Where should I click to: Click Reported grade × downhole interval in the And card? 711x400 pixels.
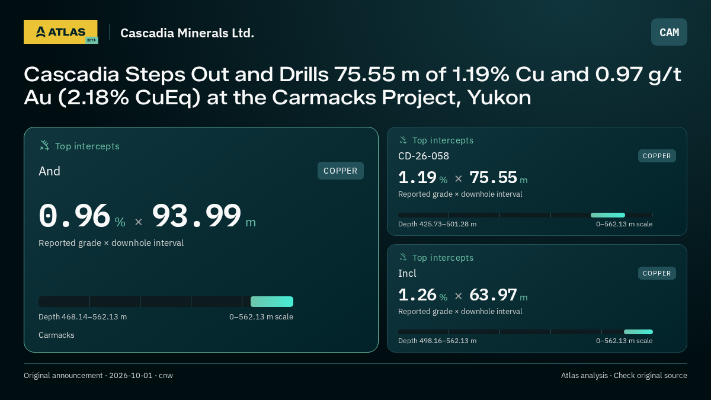[x=111, y=243]
